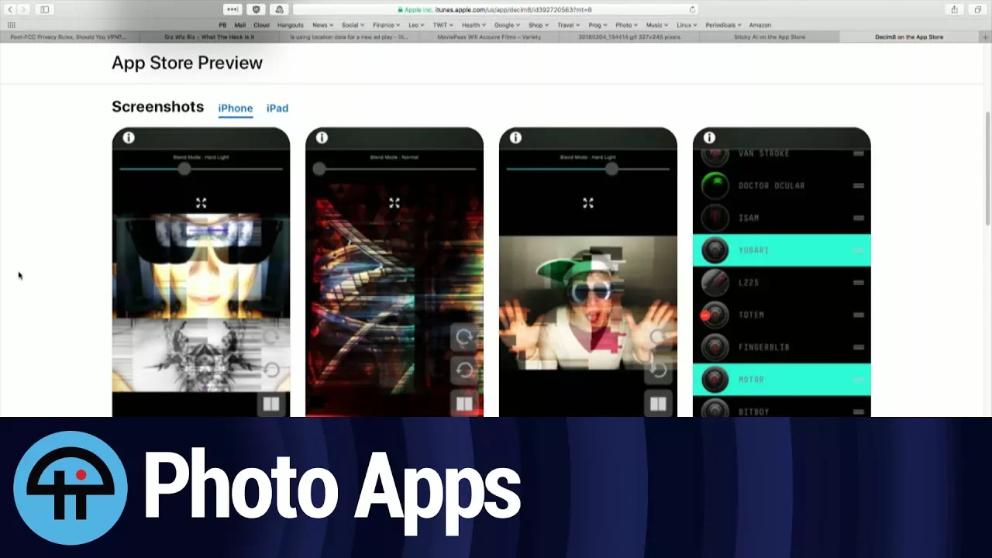Click the info icon on second screenshot
Image resolution: width=992 pixels, height=558 pixels.
322,137
